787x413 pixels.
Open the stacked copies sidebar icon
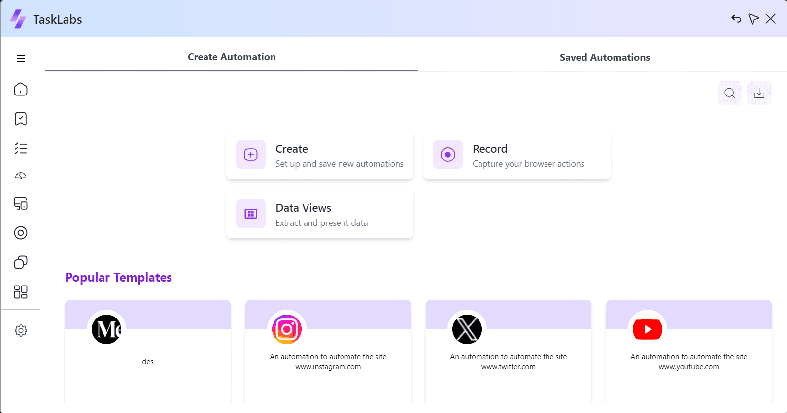click(x=21, y=262)
